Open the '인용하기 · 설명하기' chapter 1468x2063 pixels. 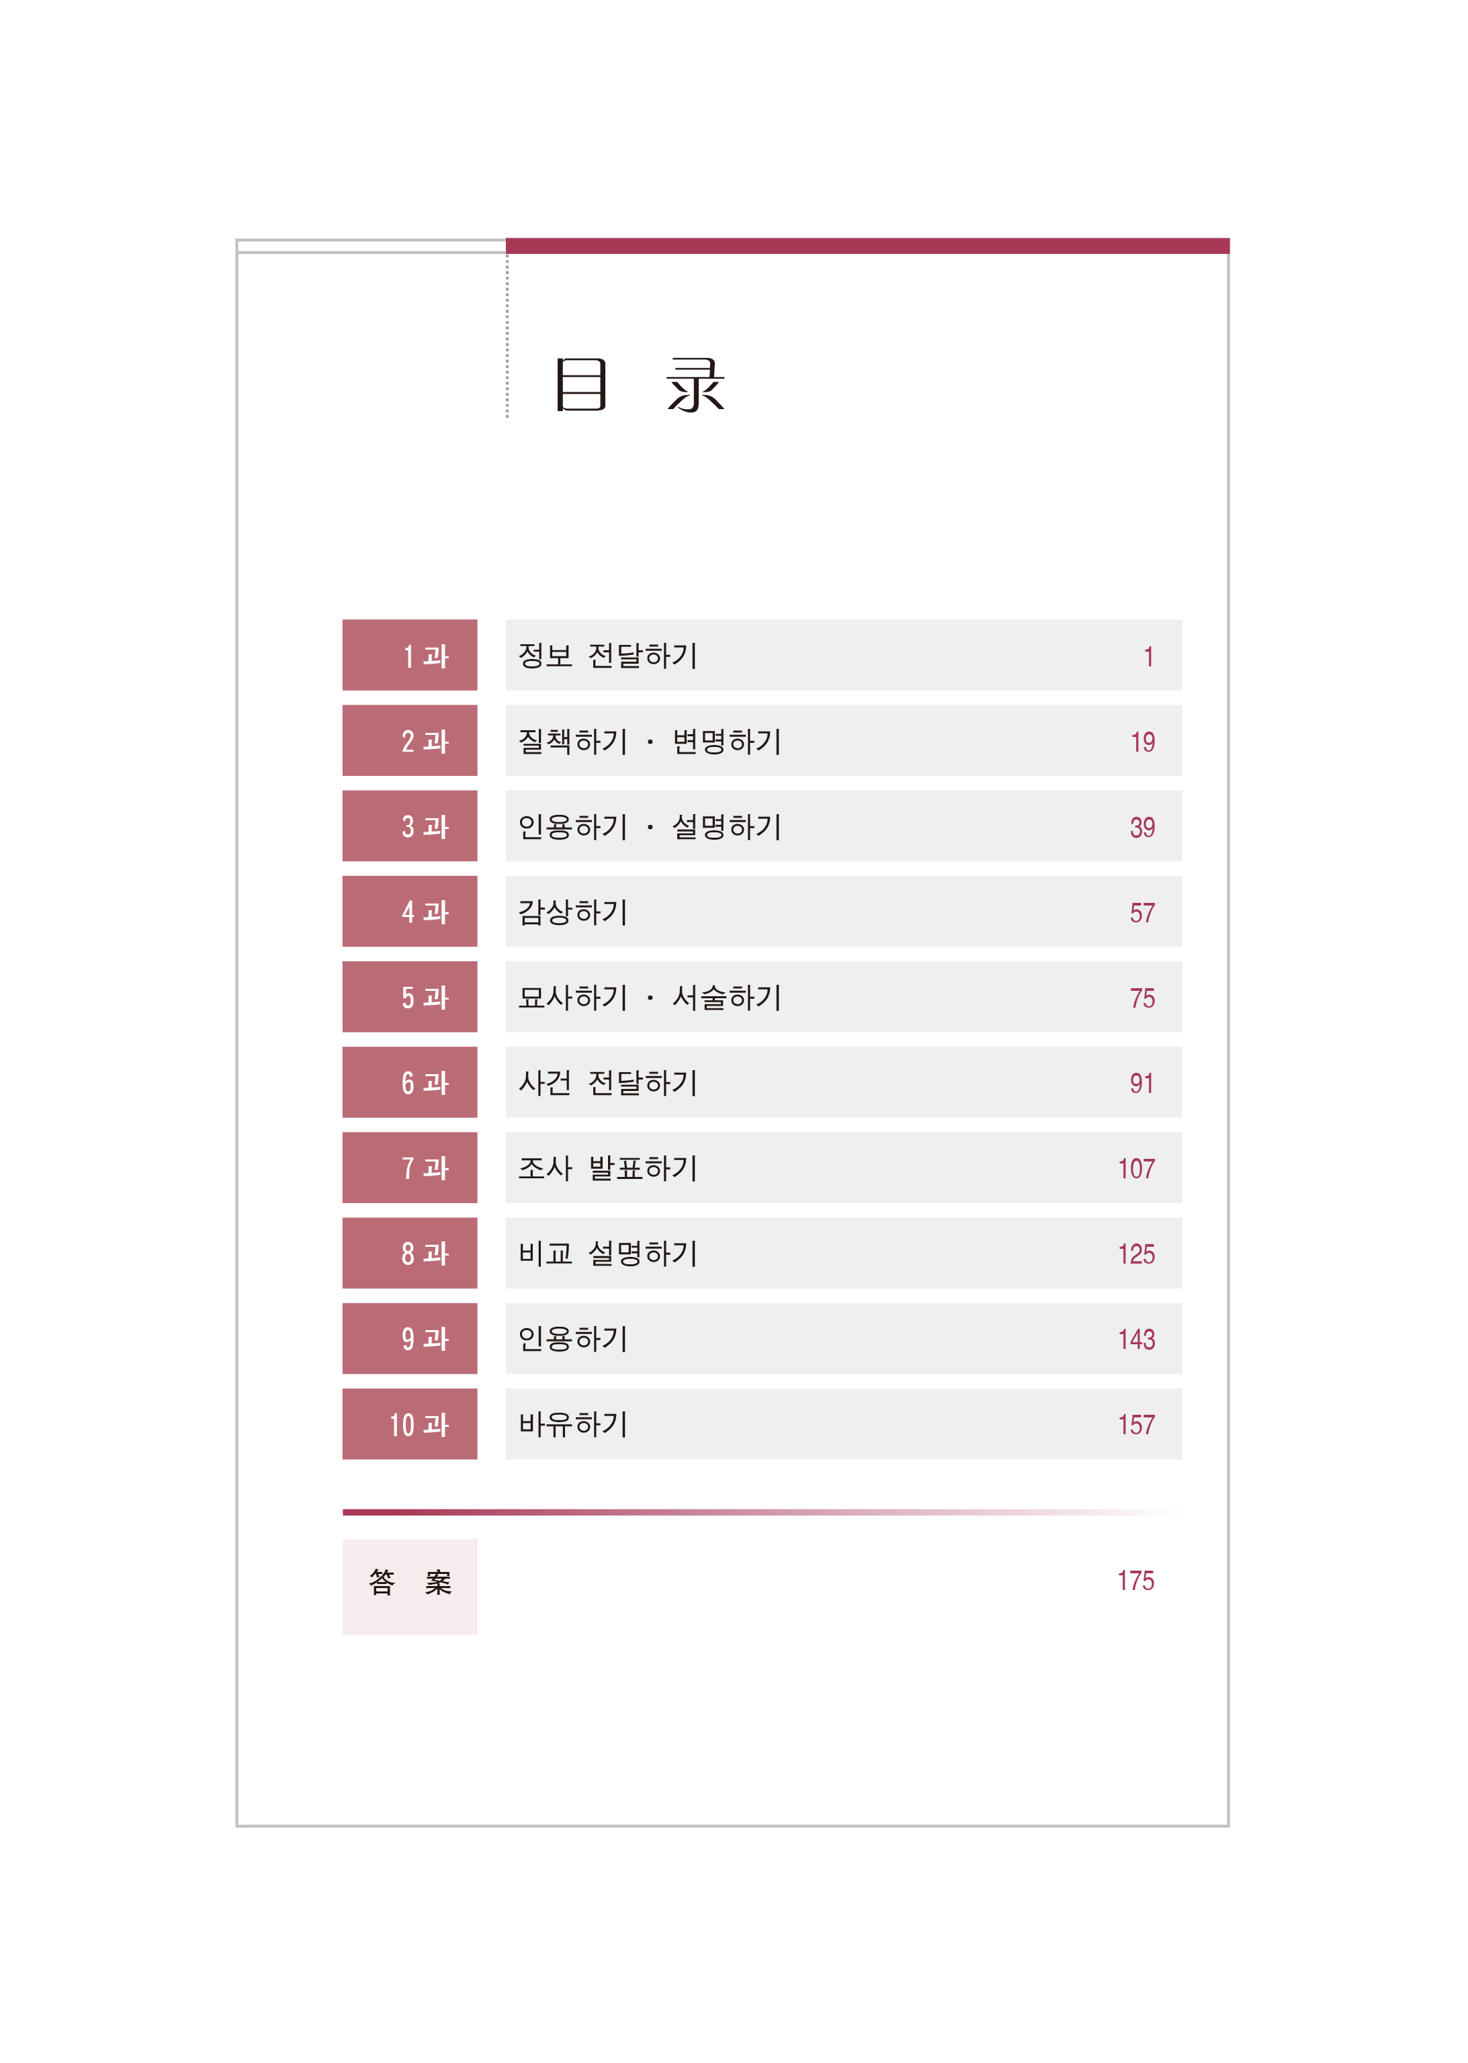tap(649, 827)
